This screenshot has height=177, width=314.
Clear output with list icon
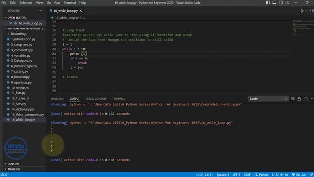click(x=293, y=99)
